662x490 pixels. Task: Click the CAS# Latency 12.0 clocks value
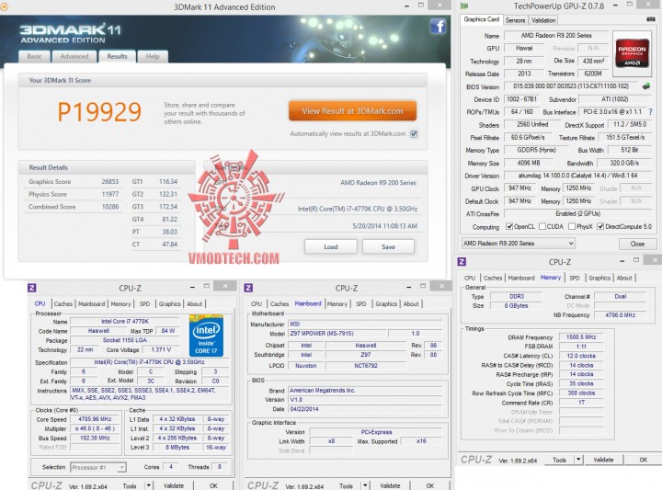coord(581,356)
